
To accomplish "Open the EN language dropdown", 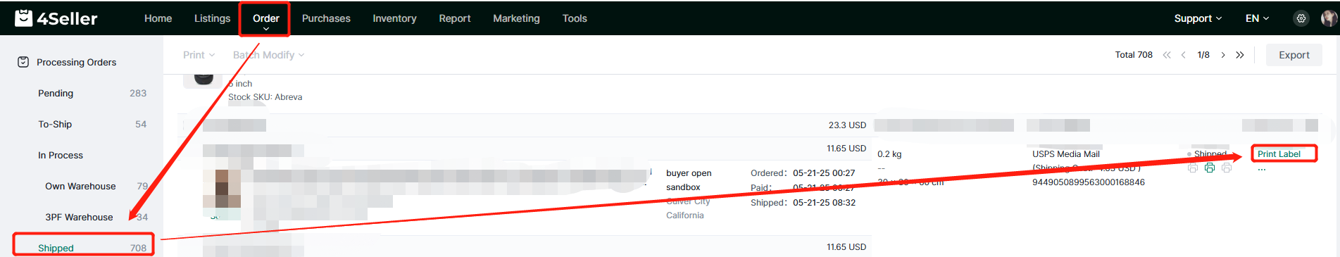I will [x=1257, y=18].
